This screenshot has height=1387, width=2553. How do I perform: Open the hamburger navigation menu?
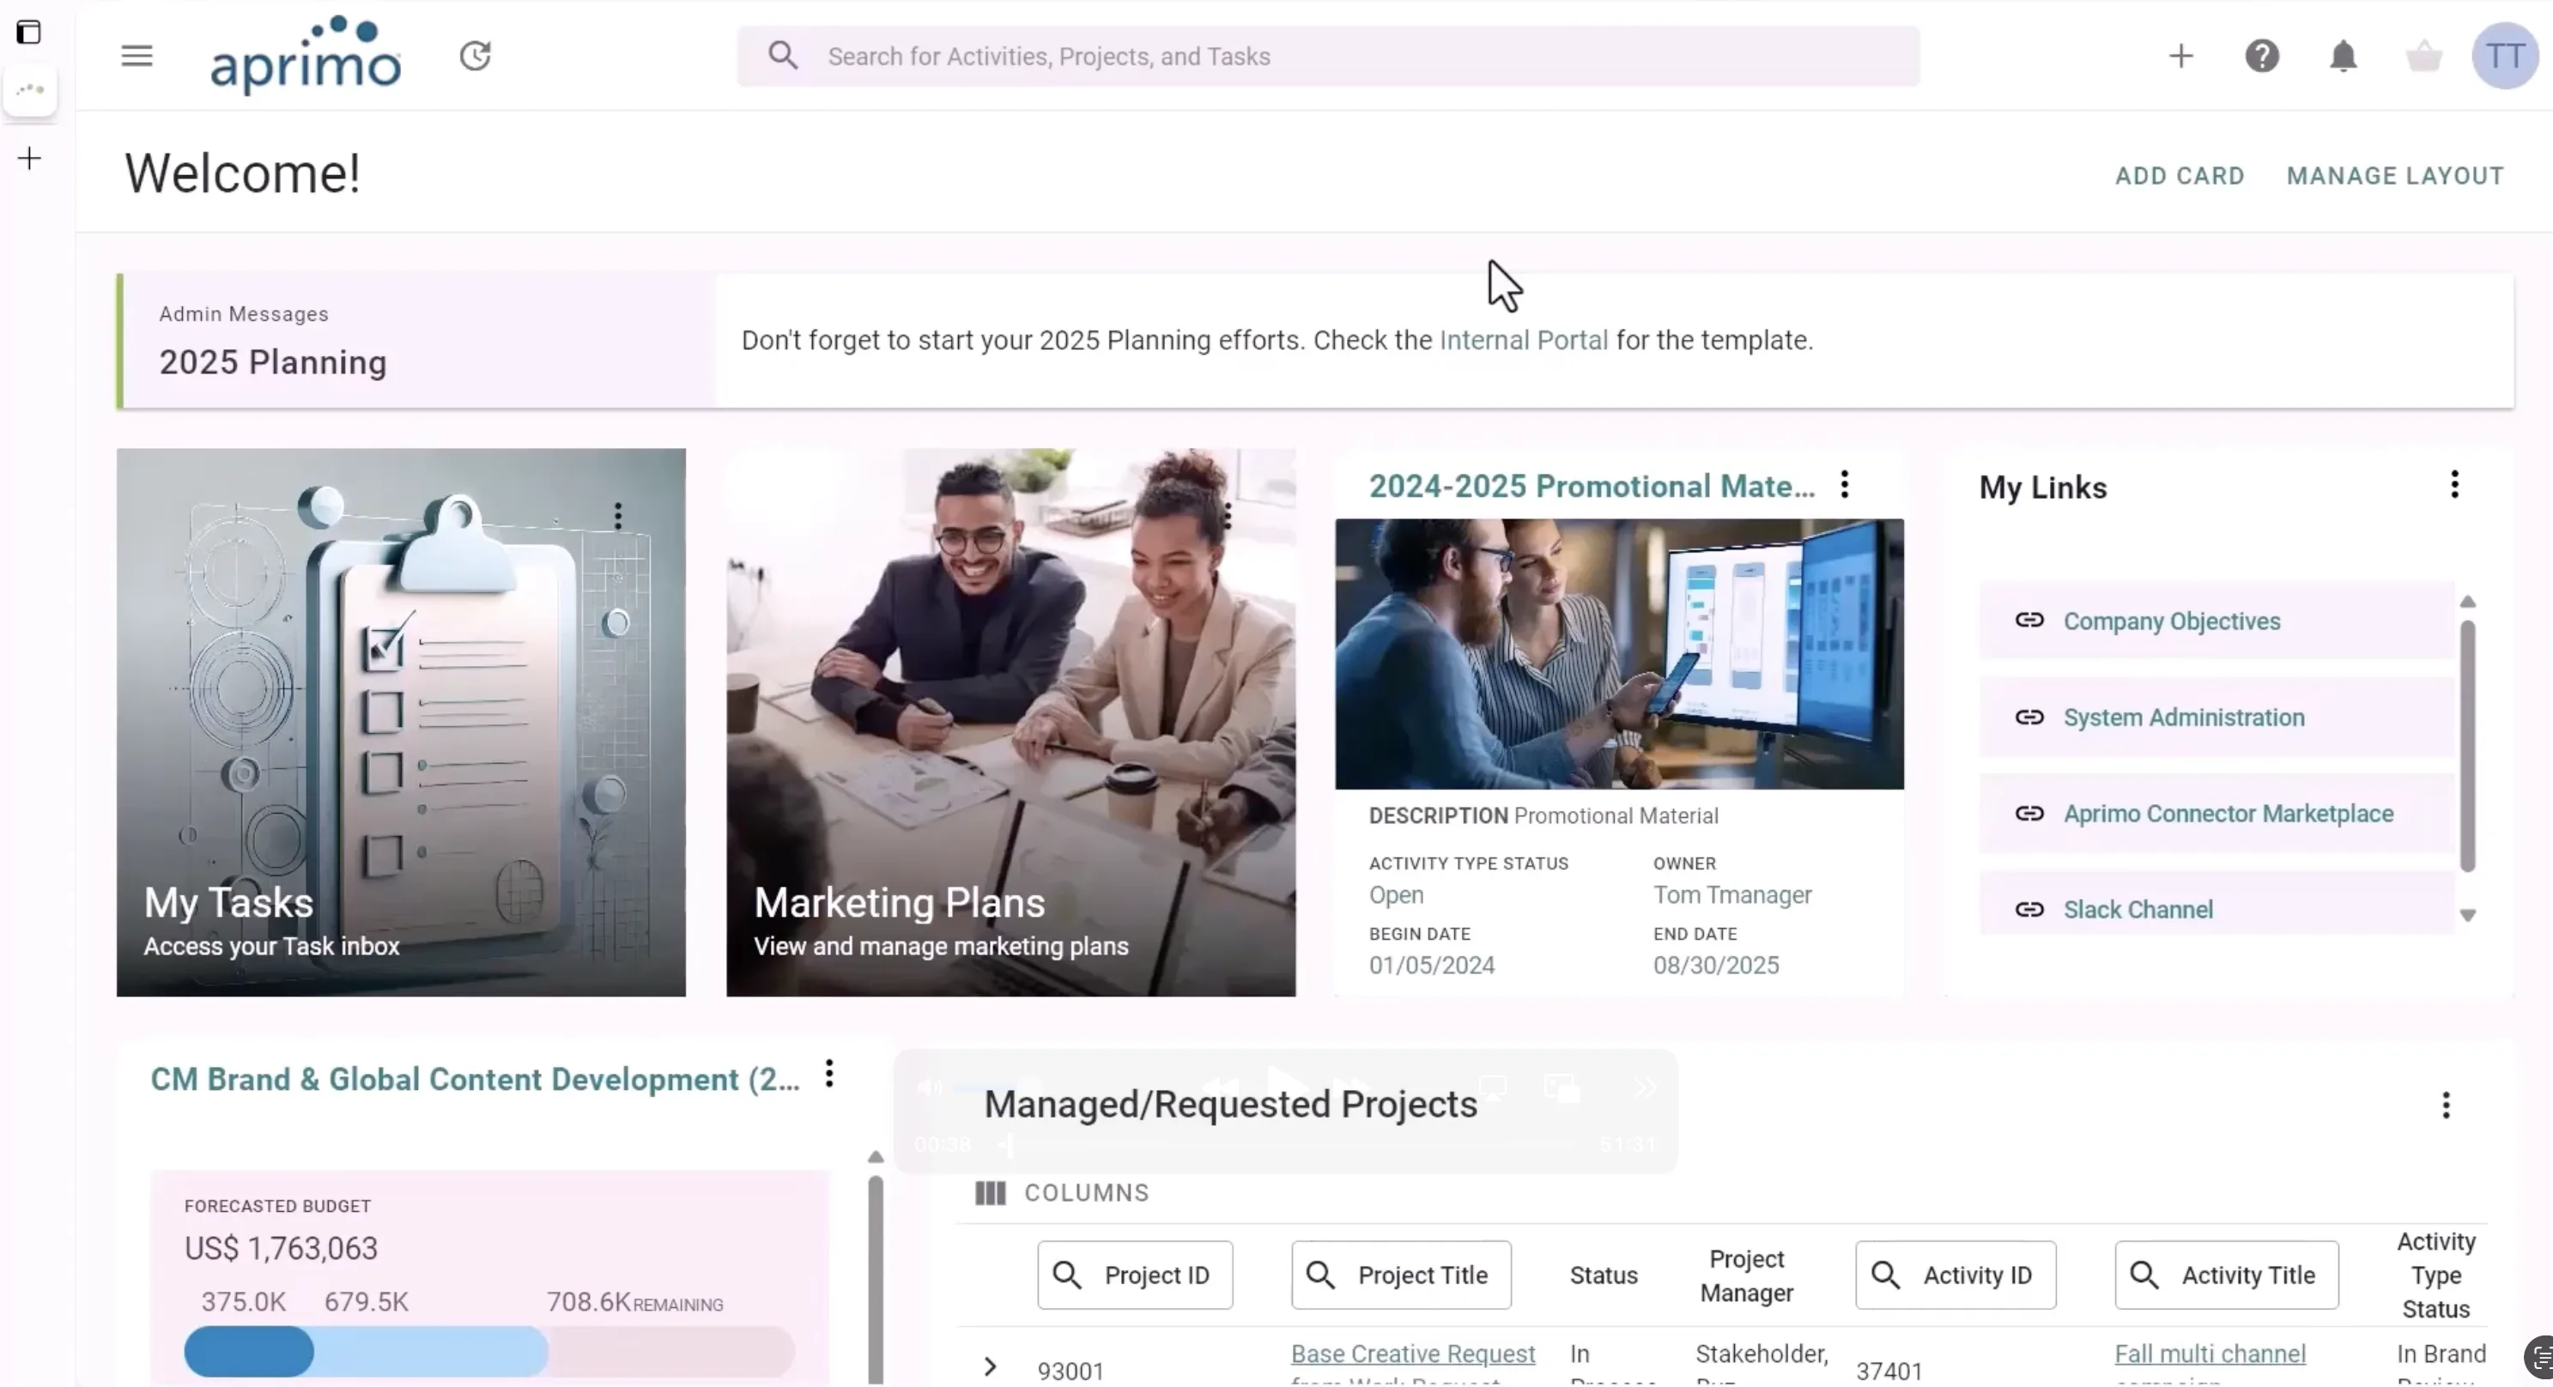pos(136,57)
